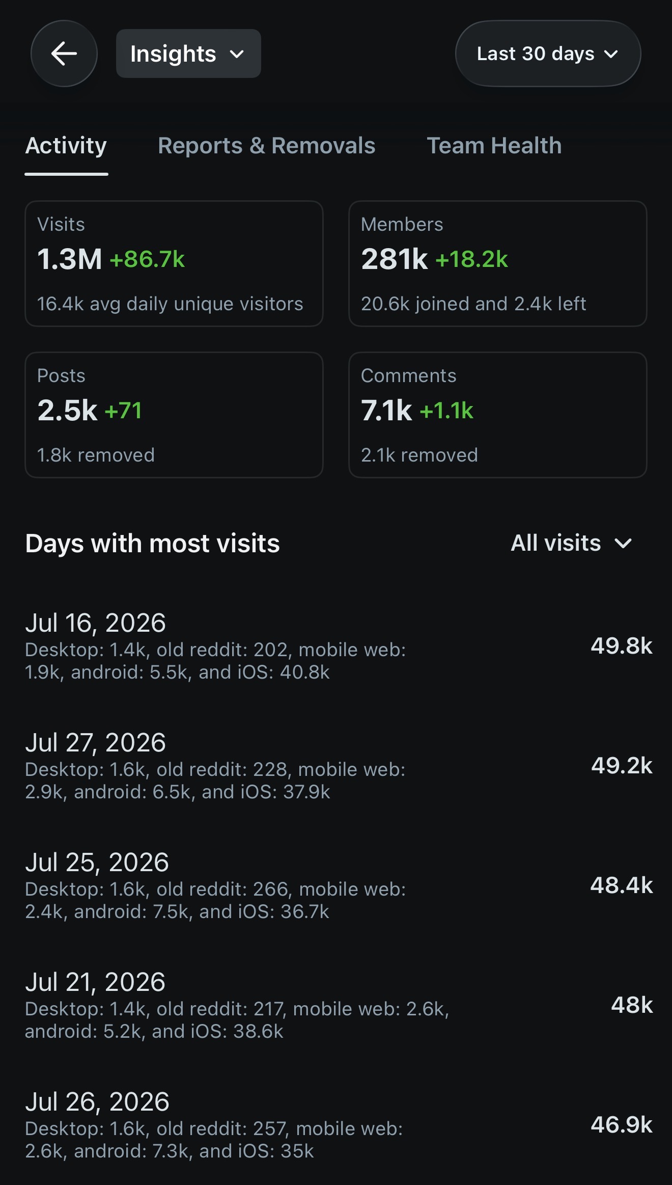Click the chevron beside Last 30 days
This screenshot has height=1185, width=672.
[x=611, y=54]
